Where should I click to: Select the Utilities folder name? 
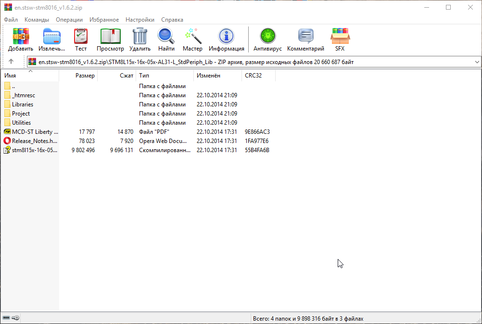21,122
